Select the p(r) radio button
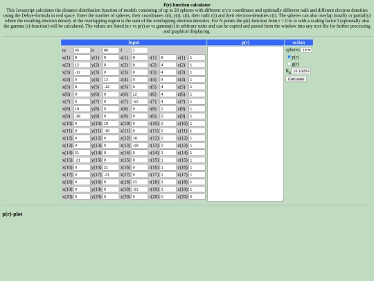 pos(289,57)
